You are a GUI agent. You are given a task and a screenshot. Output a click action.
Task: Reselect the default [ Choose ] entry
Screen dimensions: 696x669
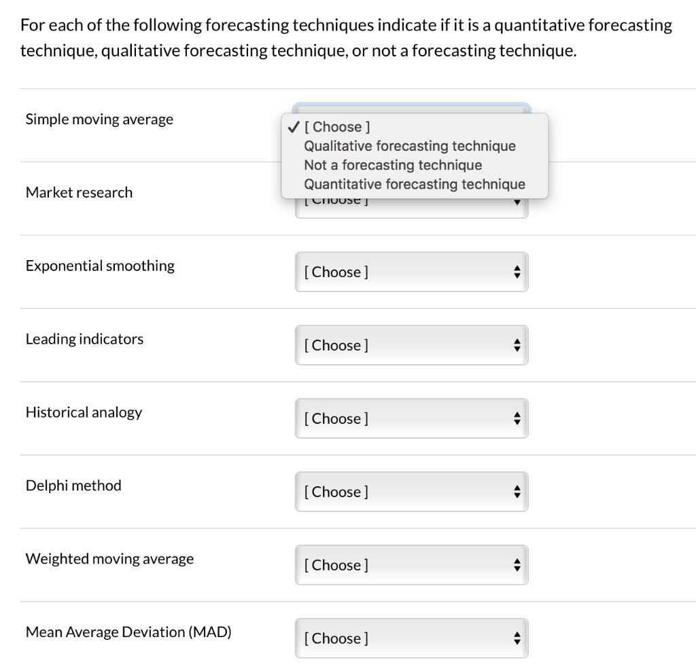337,127
